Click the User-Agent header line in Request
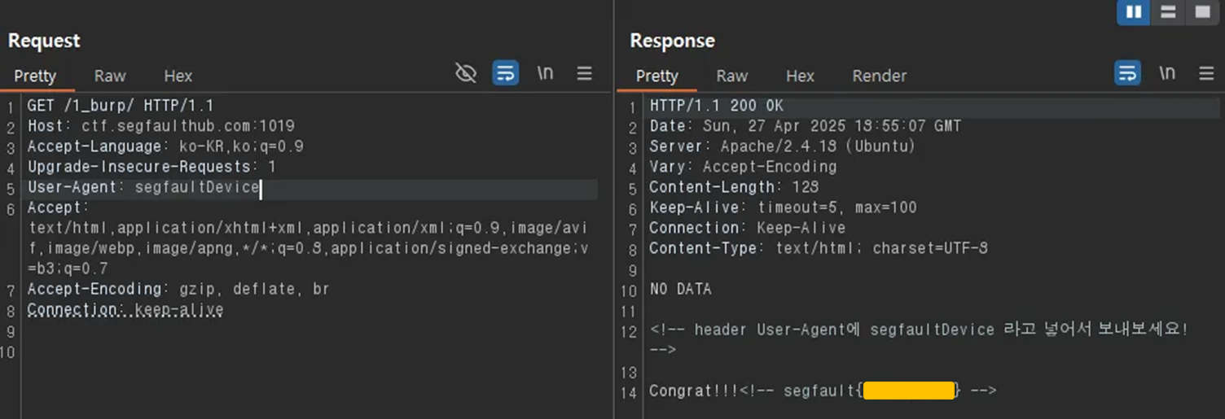 coord(143,188)
